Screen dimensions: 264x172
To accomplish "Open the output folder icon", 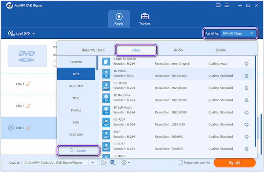I will 103,163.
